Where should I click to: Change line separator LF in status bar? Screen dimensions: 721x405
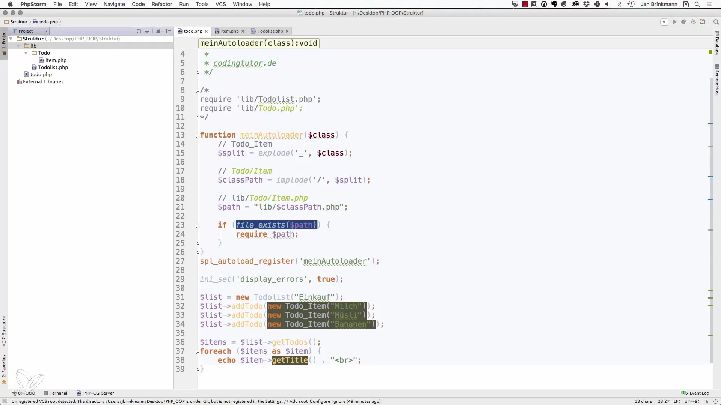pyautogui.click(x=677, y=401)
